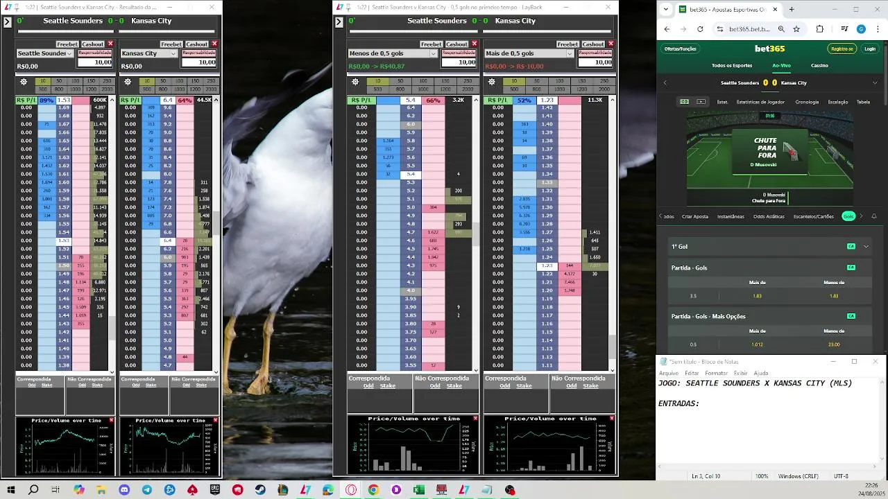Expand side panel arrow in LayBack window
The image size is (888, 499).
point(339,22)
